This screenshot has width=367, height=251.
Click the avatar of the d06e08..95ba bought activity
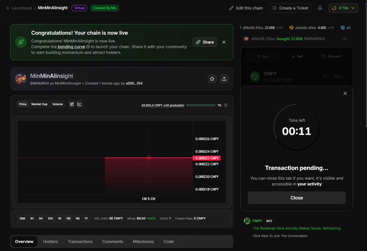(246, 39)
